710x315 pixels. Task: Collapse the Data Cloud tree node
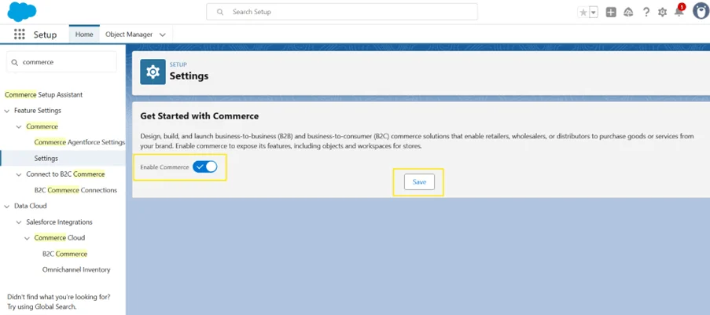click(x=7, y=206)
